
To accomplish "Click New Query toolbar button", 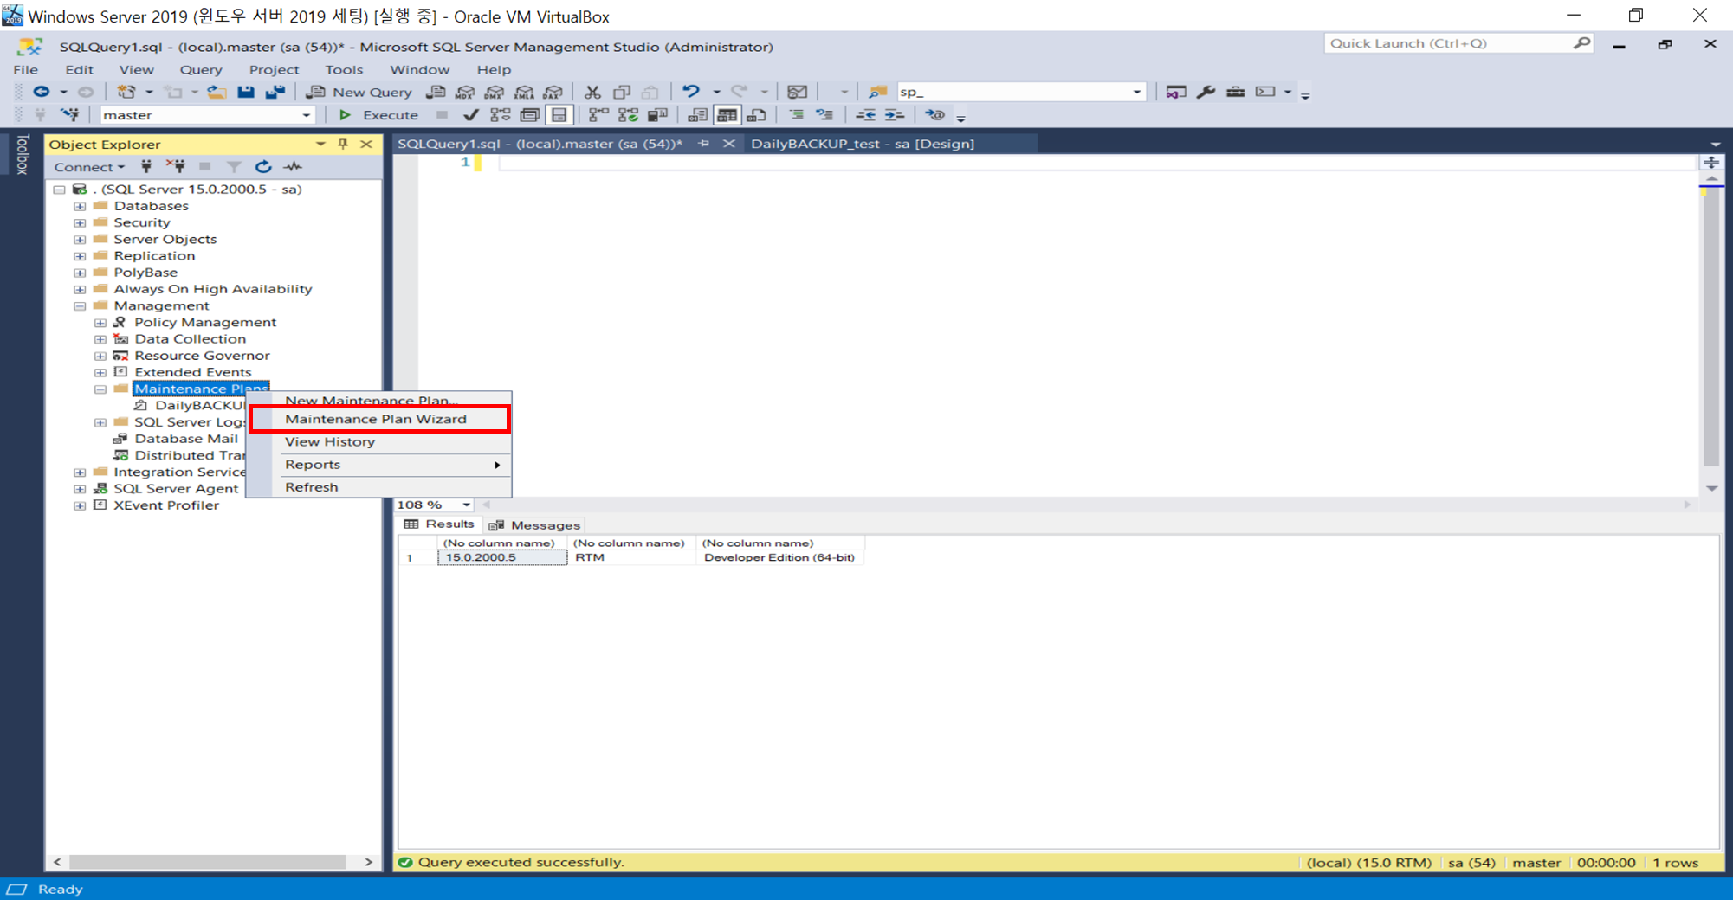I will pyautogui.click(x=360, y=92).
